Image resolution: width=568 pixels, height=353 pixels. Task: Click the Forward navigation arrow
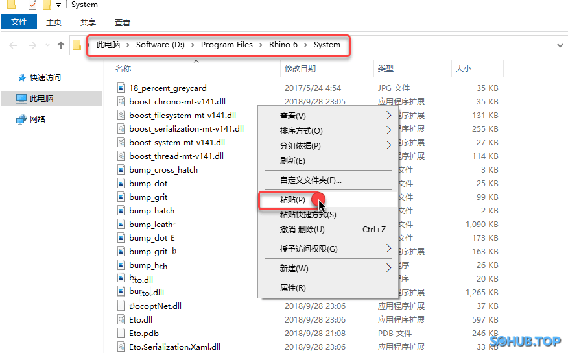[x=31, y=45]
